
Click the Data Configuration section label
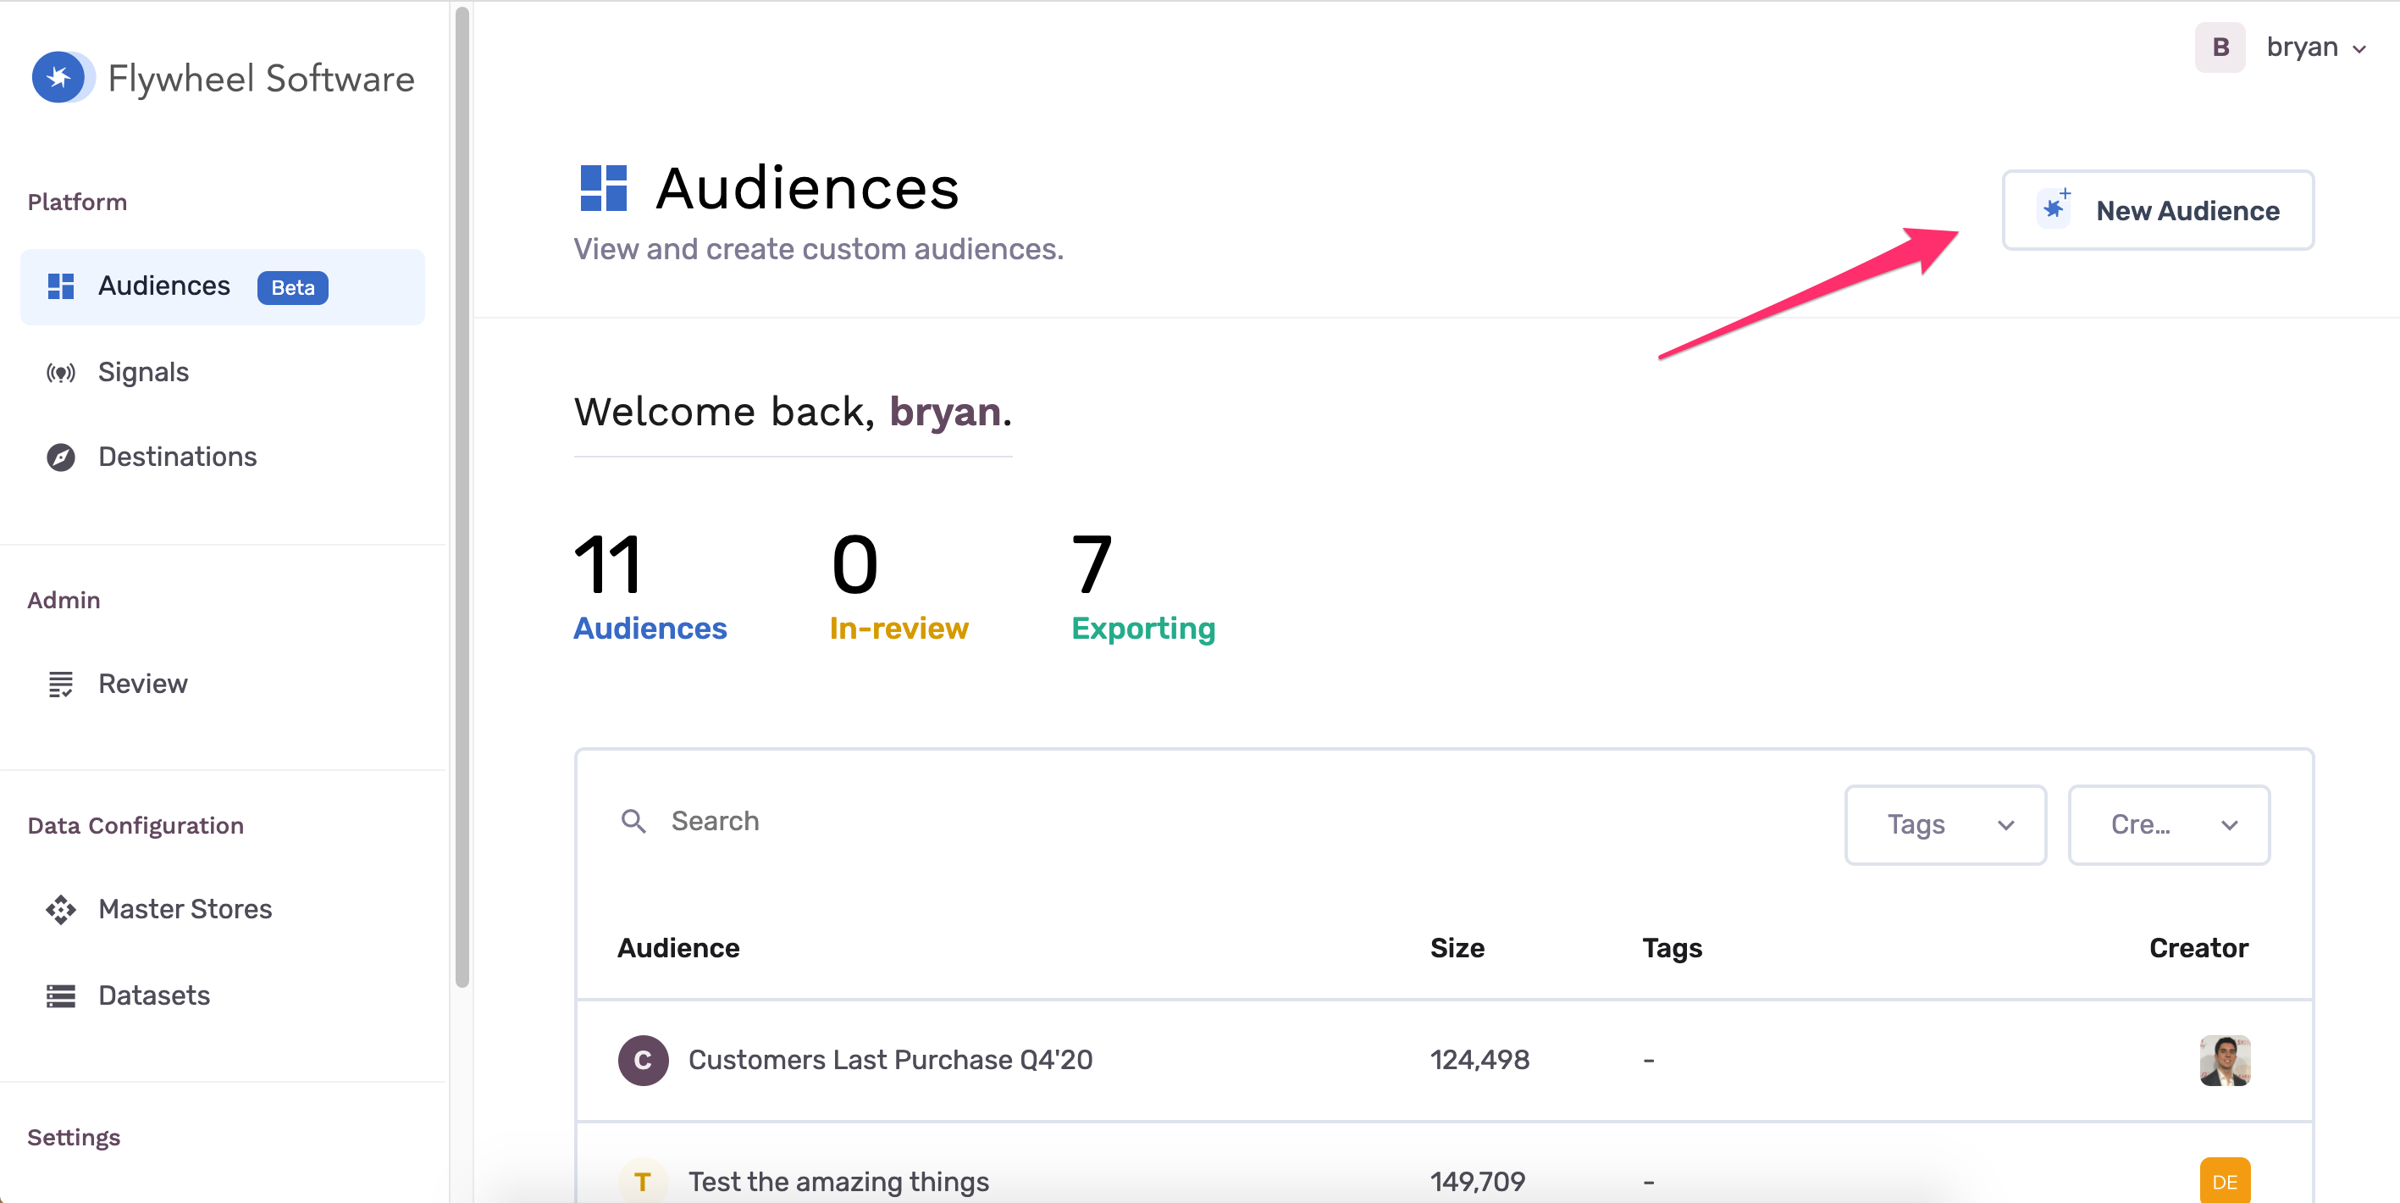pyautogui.click(x=135, y=826)
